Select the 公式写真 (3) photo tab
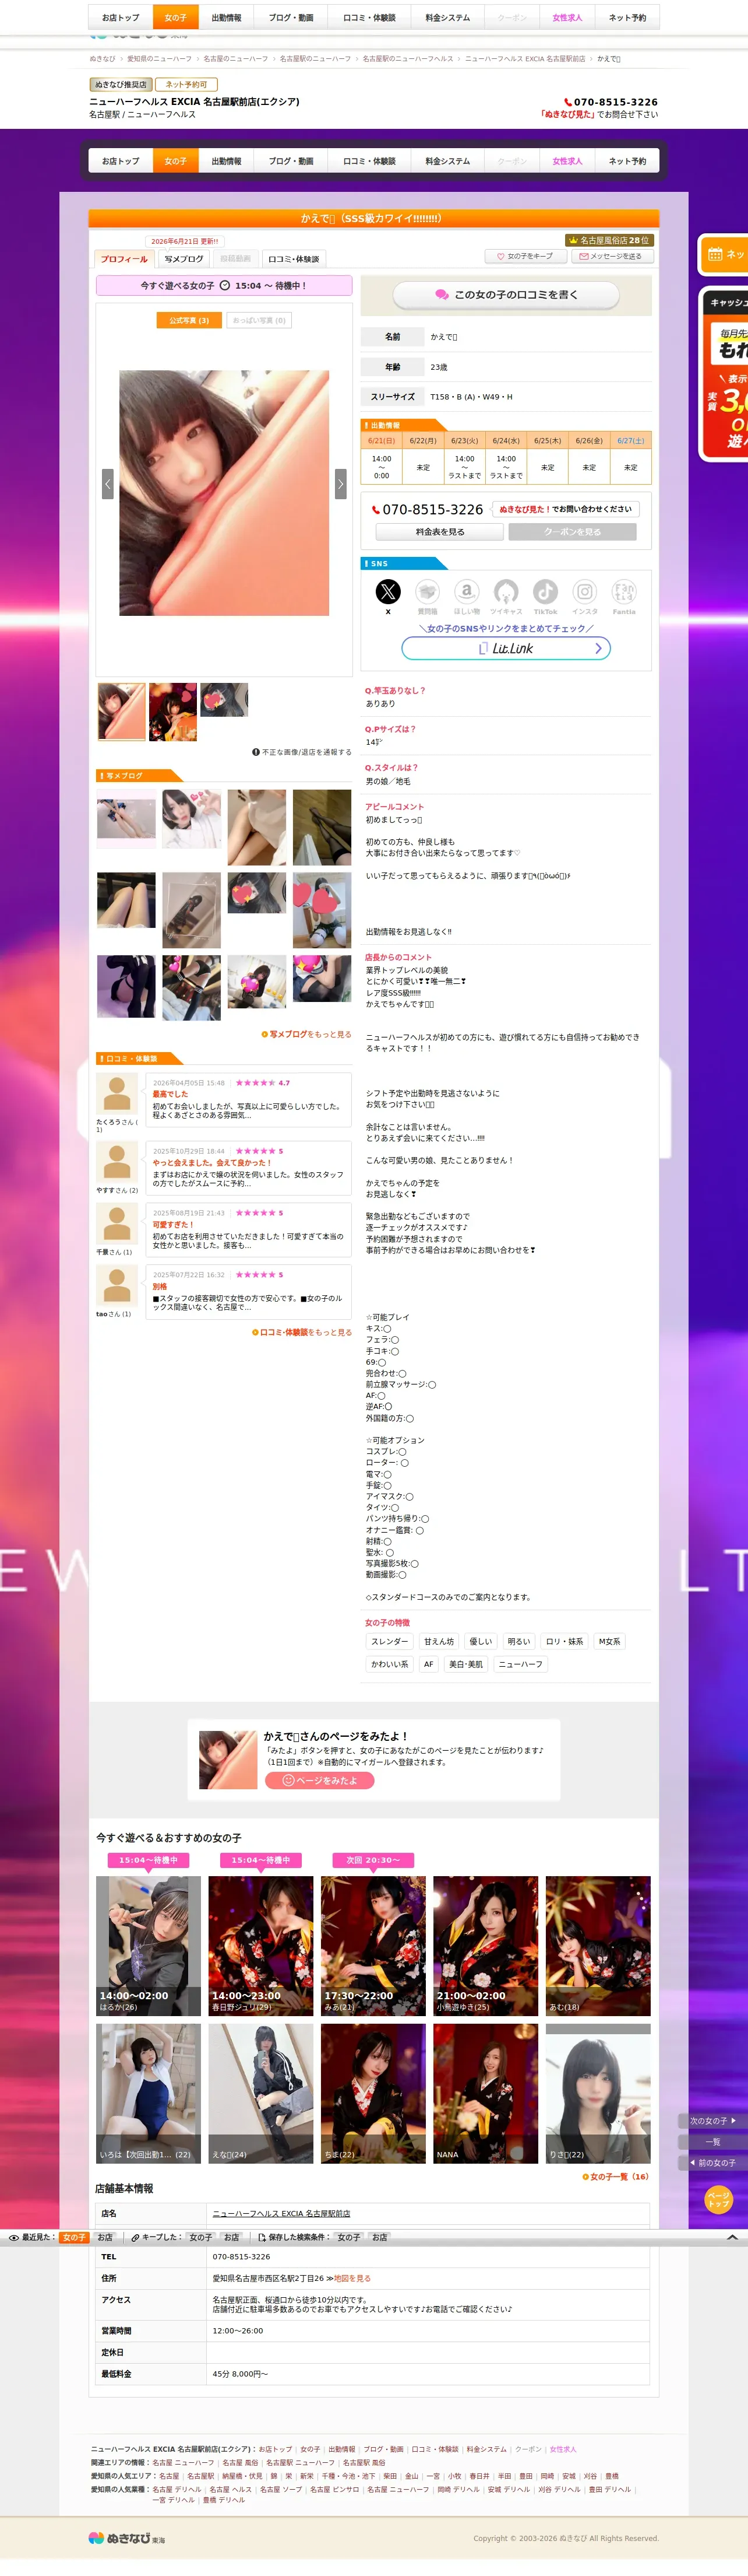 (x=189, y=321)
